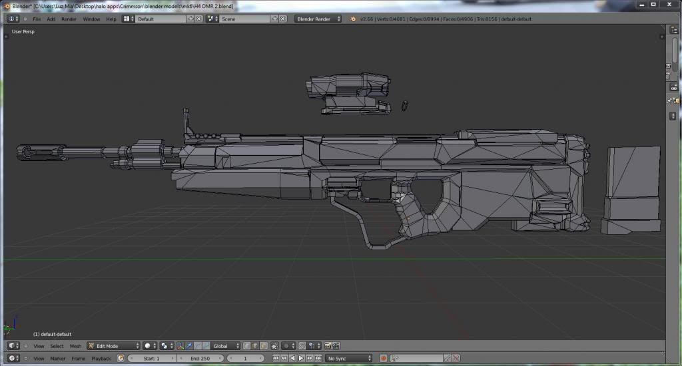The image size is (682, 366).
Task: Open the proportional editing selector
Action: point(288,346)
